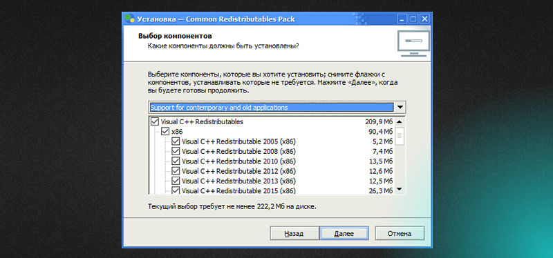Click the Далее button to continue
The image size is (553, 258).
pos(344,233)
